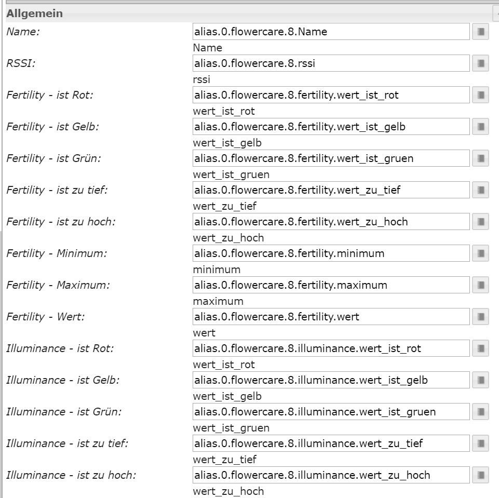
Task: Click object selector icon for RSSI row
Action: tap(480, 63)
